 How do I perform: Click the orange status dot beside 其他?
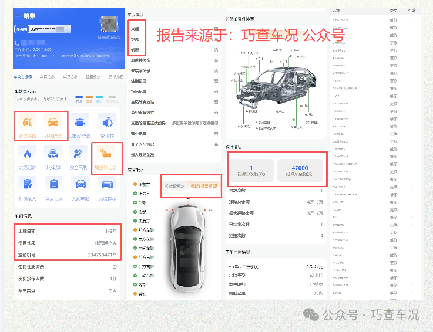click(135, 294)
